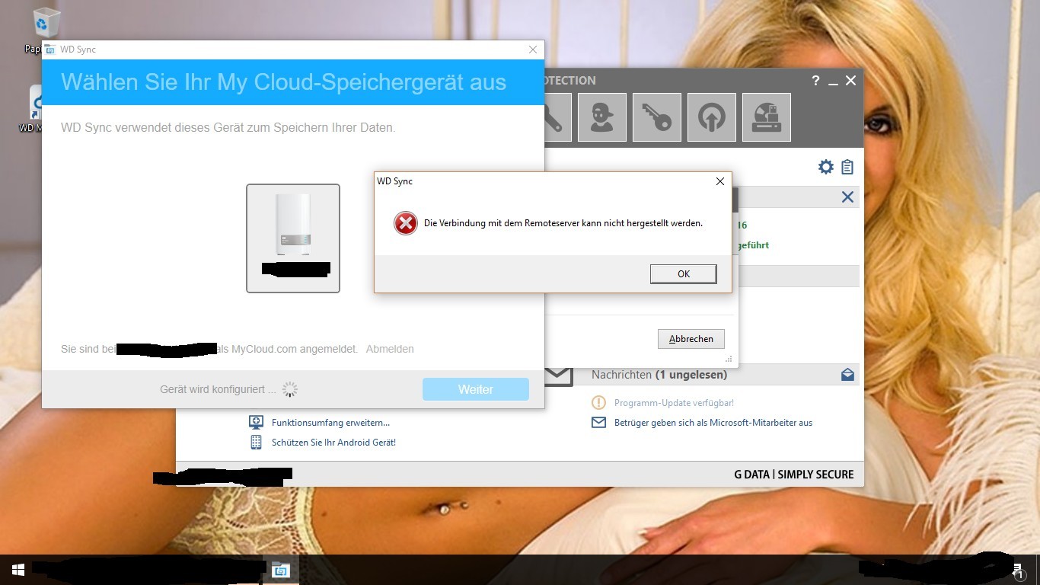Click the WD Sync title bar icon
The width and height of the screenshot is (1040, 585).
pyautogui.click(x=50, y=50)
